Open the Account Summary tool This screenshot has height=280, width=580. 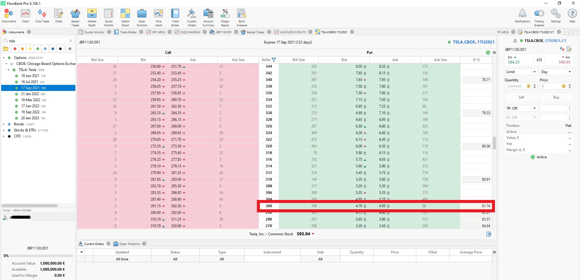tap(208, 18)
